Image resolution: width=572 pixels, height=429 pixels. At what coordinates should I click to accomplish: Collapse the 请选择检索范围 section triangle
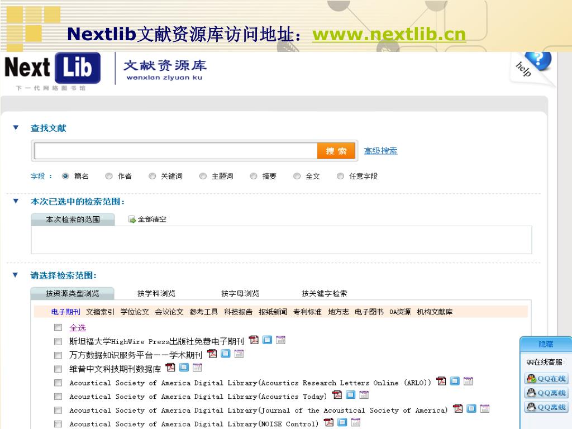[x=15, y=275]
